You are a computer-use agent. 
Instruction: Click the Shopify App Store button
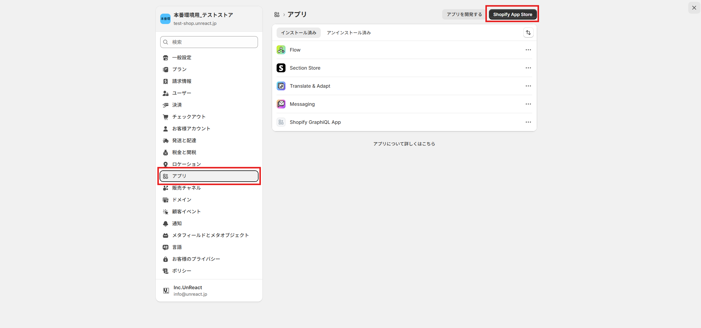512,14
